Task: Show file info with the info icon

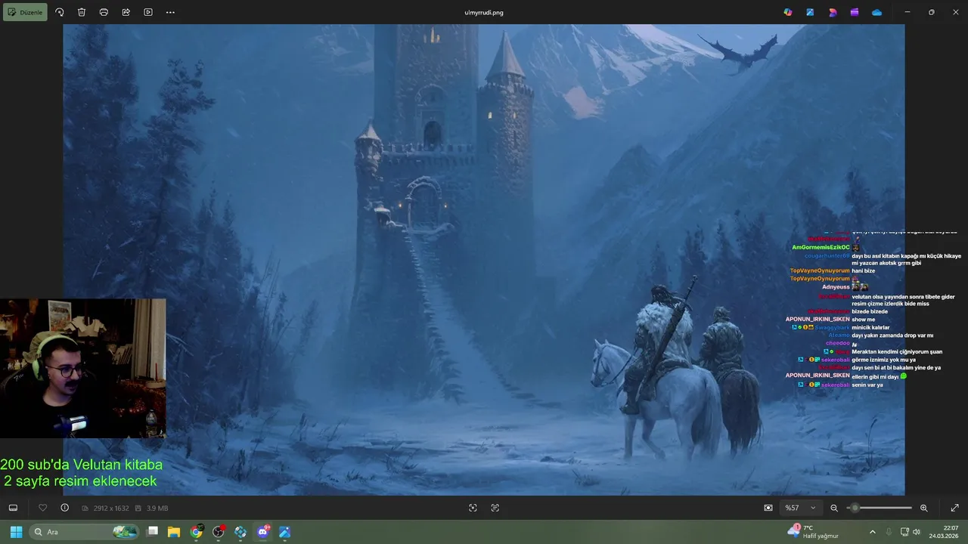Action: [64, 508]
